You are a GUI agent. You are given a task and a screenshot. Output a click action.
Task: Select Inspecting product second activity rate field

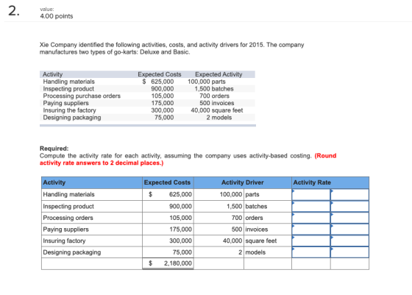(x=349, y=207)
